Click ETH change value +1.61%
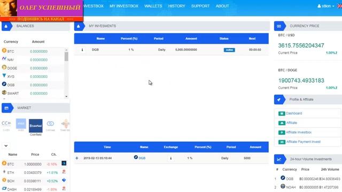 52,173
